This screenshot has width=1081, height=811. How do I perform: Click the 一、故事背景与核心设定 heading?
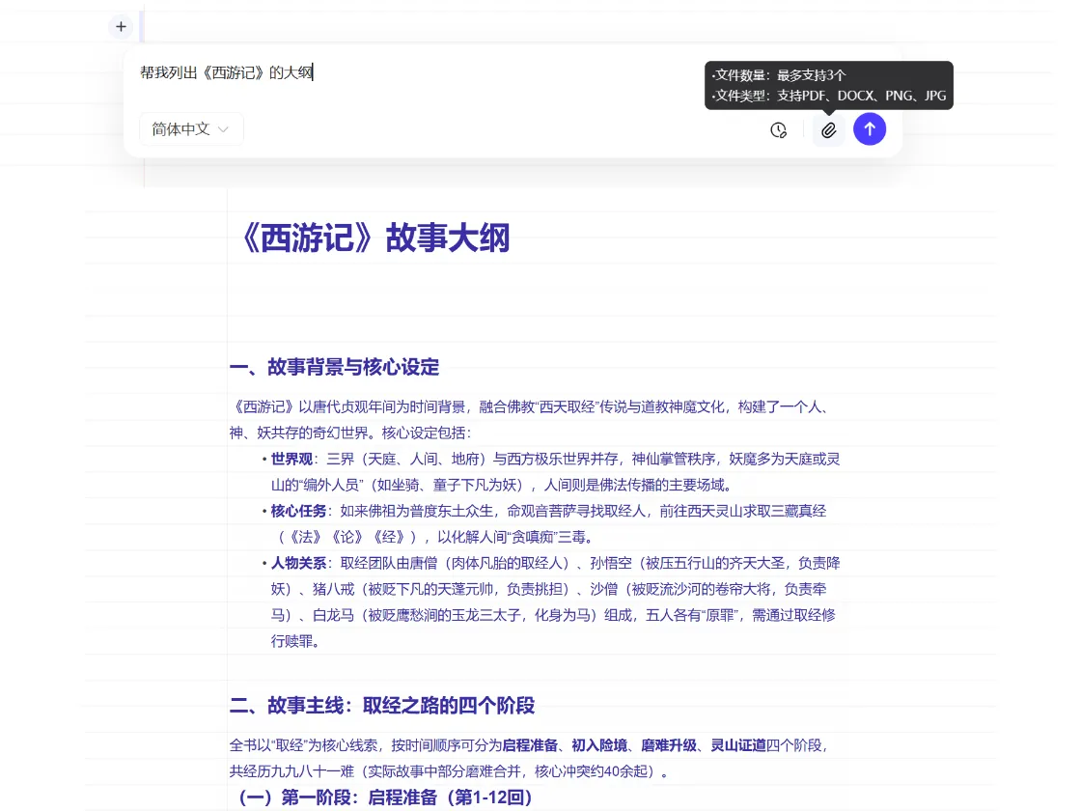(x=334, y=367)
